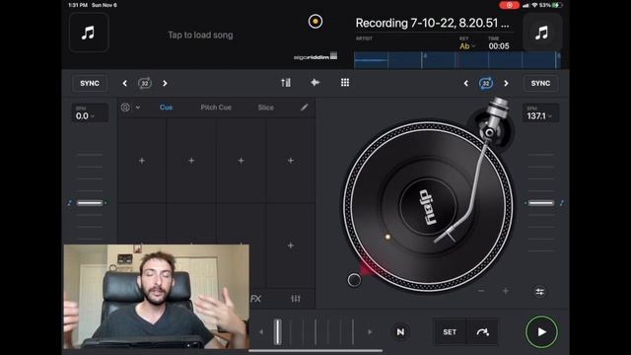Expand the pad mode chevron menu
Screen dimensions: 631x355
[x=138, y=107]
